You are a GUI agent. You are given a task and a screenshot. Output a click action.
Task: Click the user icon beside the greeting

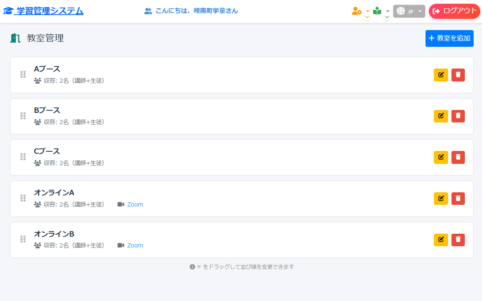pyautogui.click(x=148, y=11)
